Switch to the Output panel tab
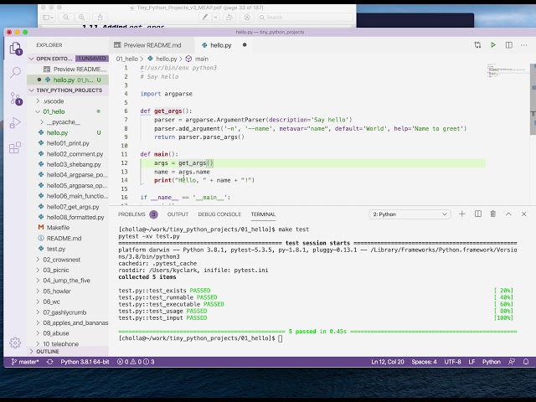The image size is (536, 402). pos(178,214)
